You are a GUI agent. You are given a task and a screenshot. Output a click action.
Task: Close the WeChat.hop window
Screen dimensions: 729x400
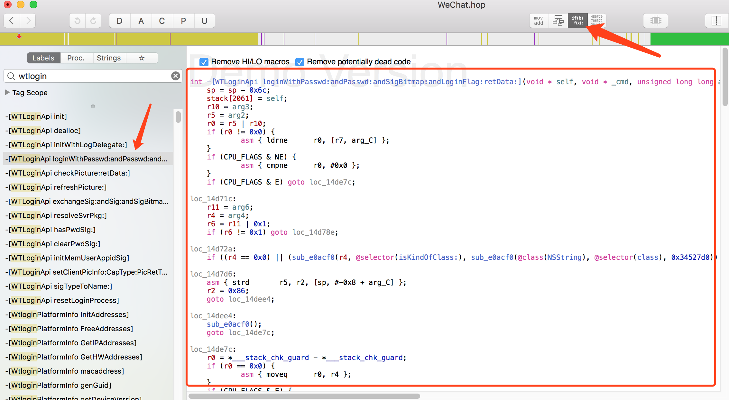pyautogui.click(x=8, y=5)
